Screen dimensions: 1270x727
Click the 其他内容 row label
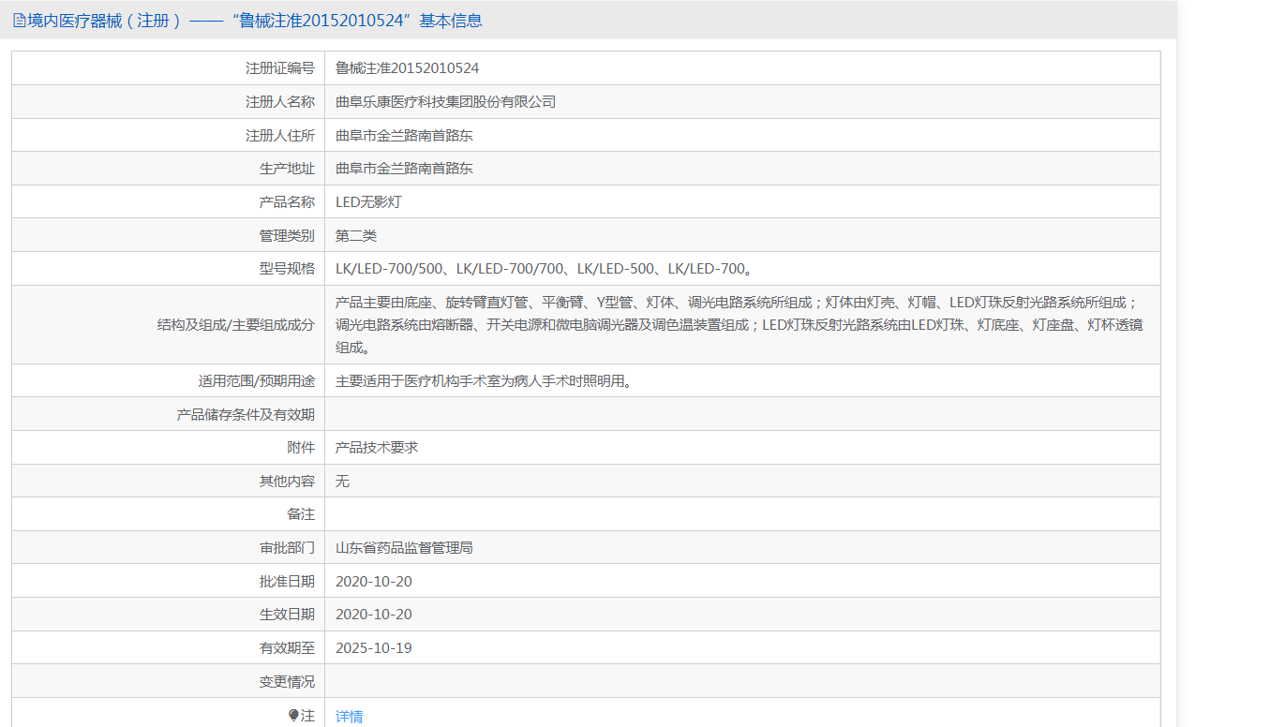(x=287, y=481)
